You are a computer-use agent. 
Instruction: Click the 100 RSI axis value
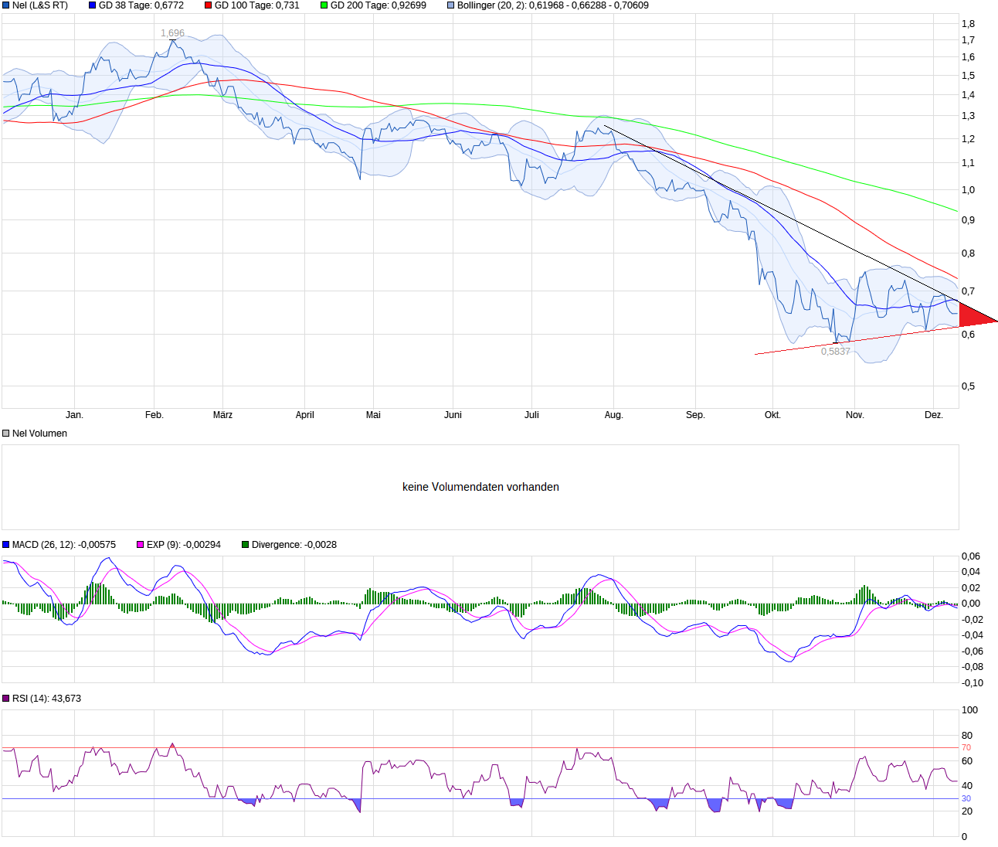[969, 710]
